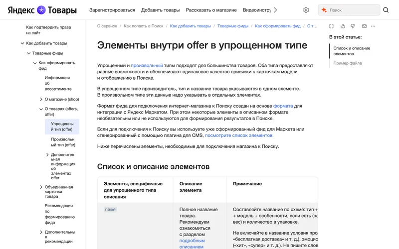The width and height of the screenshot is (399, 249).
Task: Open подробным описанием link in table
Action: tap(192, 244)
